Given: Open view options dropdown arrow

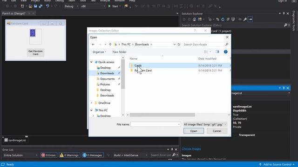Looking at the screenshot, I should pos(210,51).
